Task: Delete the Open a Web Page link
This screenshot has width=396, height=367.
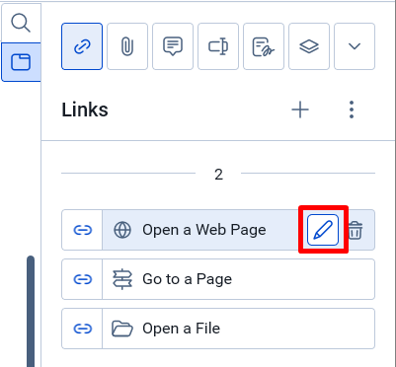Action: 356,230
